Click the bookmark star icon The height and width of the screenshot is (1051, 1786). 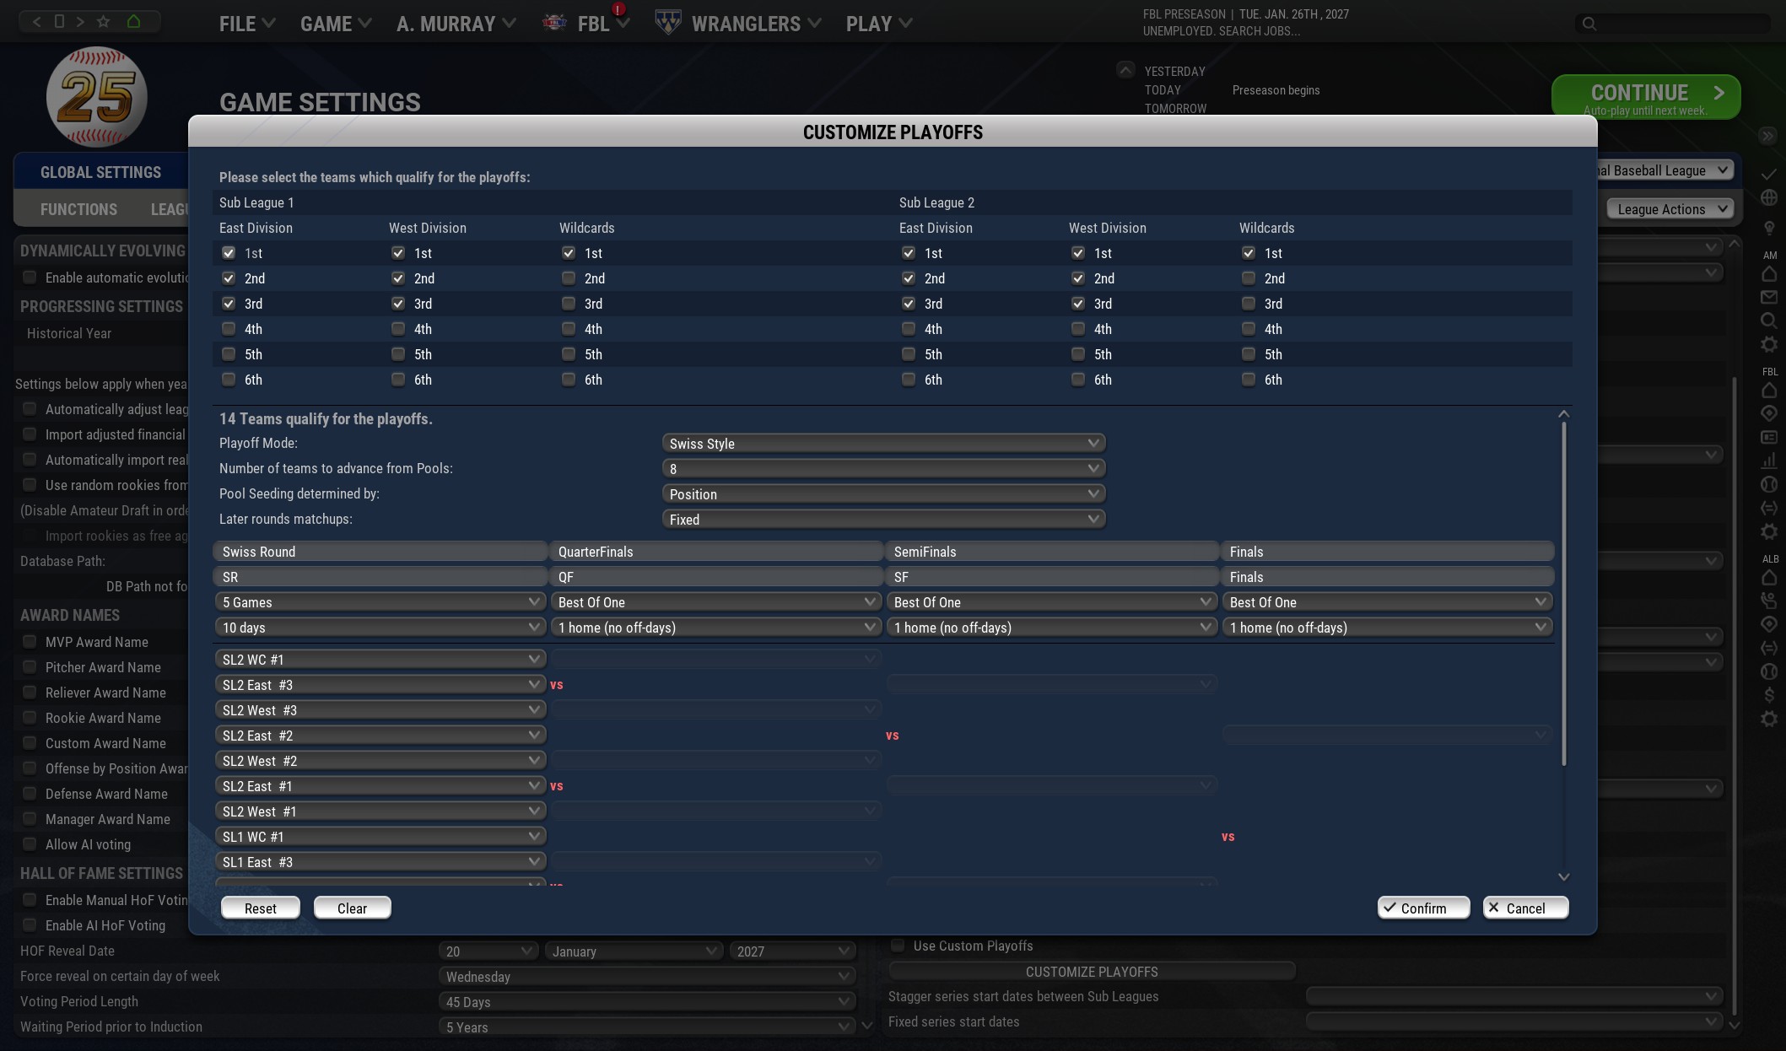click(103, 21)
